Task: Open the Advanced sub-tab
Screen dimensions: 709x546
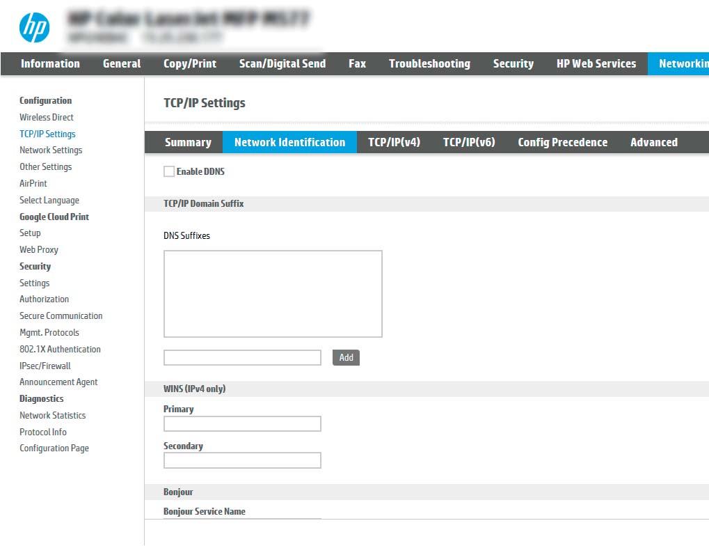Action: 654,142
